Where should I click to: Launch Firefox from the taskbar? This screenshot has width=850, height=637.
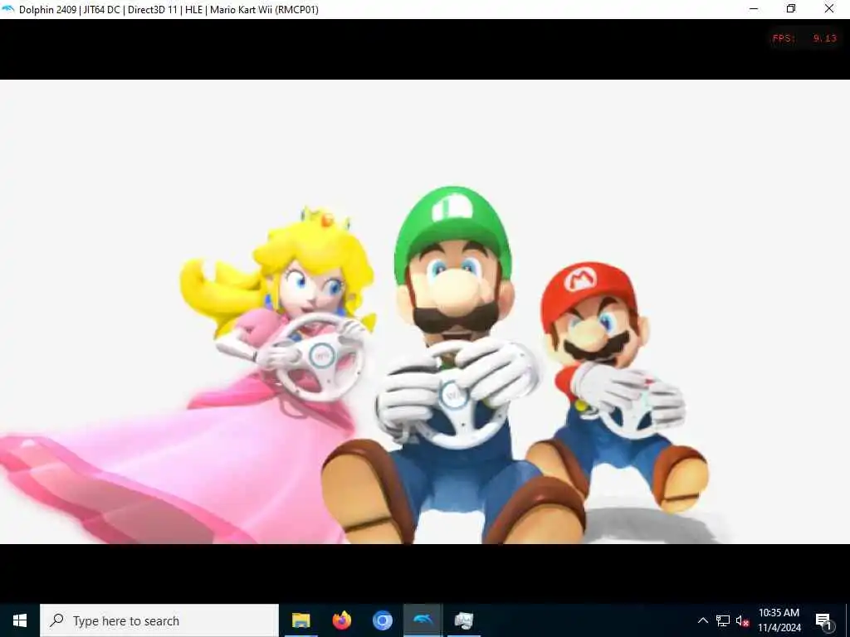point(341,620)
